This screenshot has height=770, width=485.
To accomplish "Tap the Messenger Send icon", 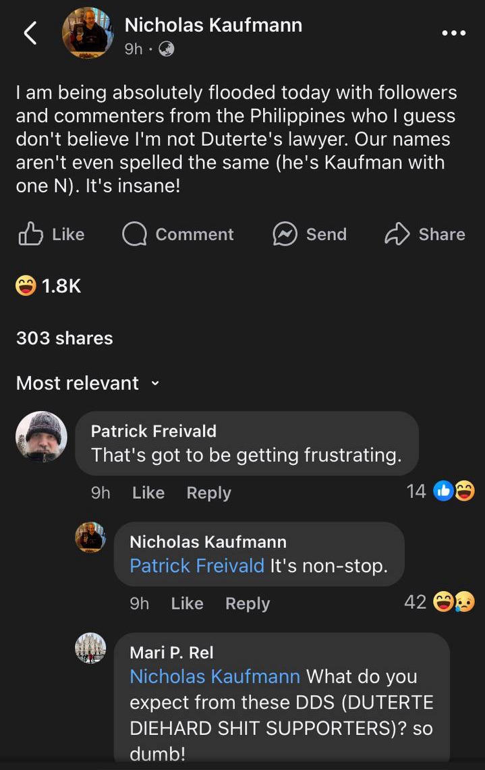I will click(285, 234).
